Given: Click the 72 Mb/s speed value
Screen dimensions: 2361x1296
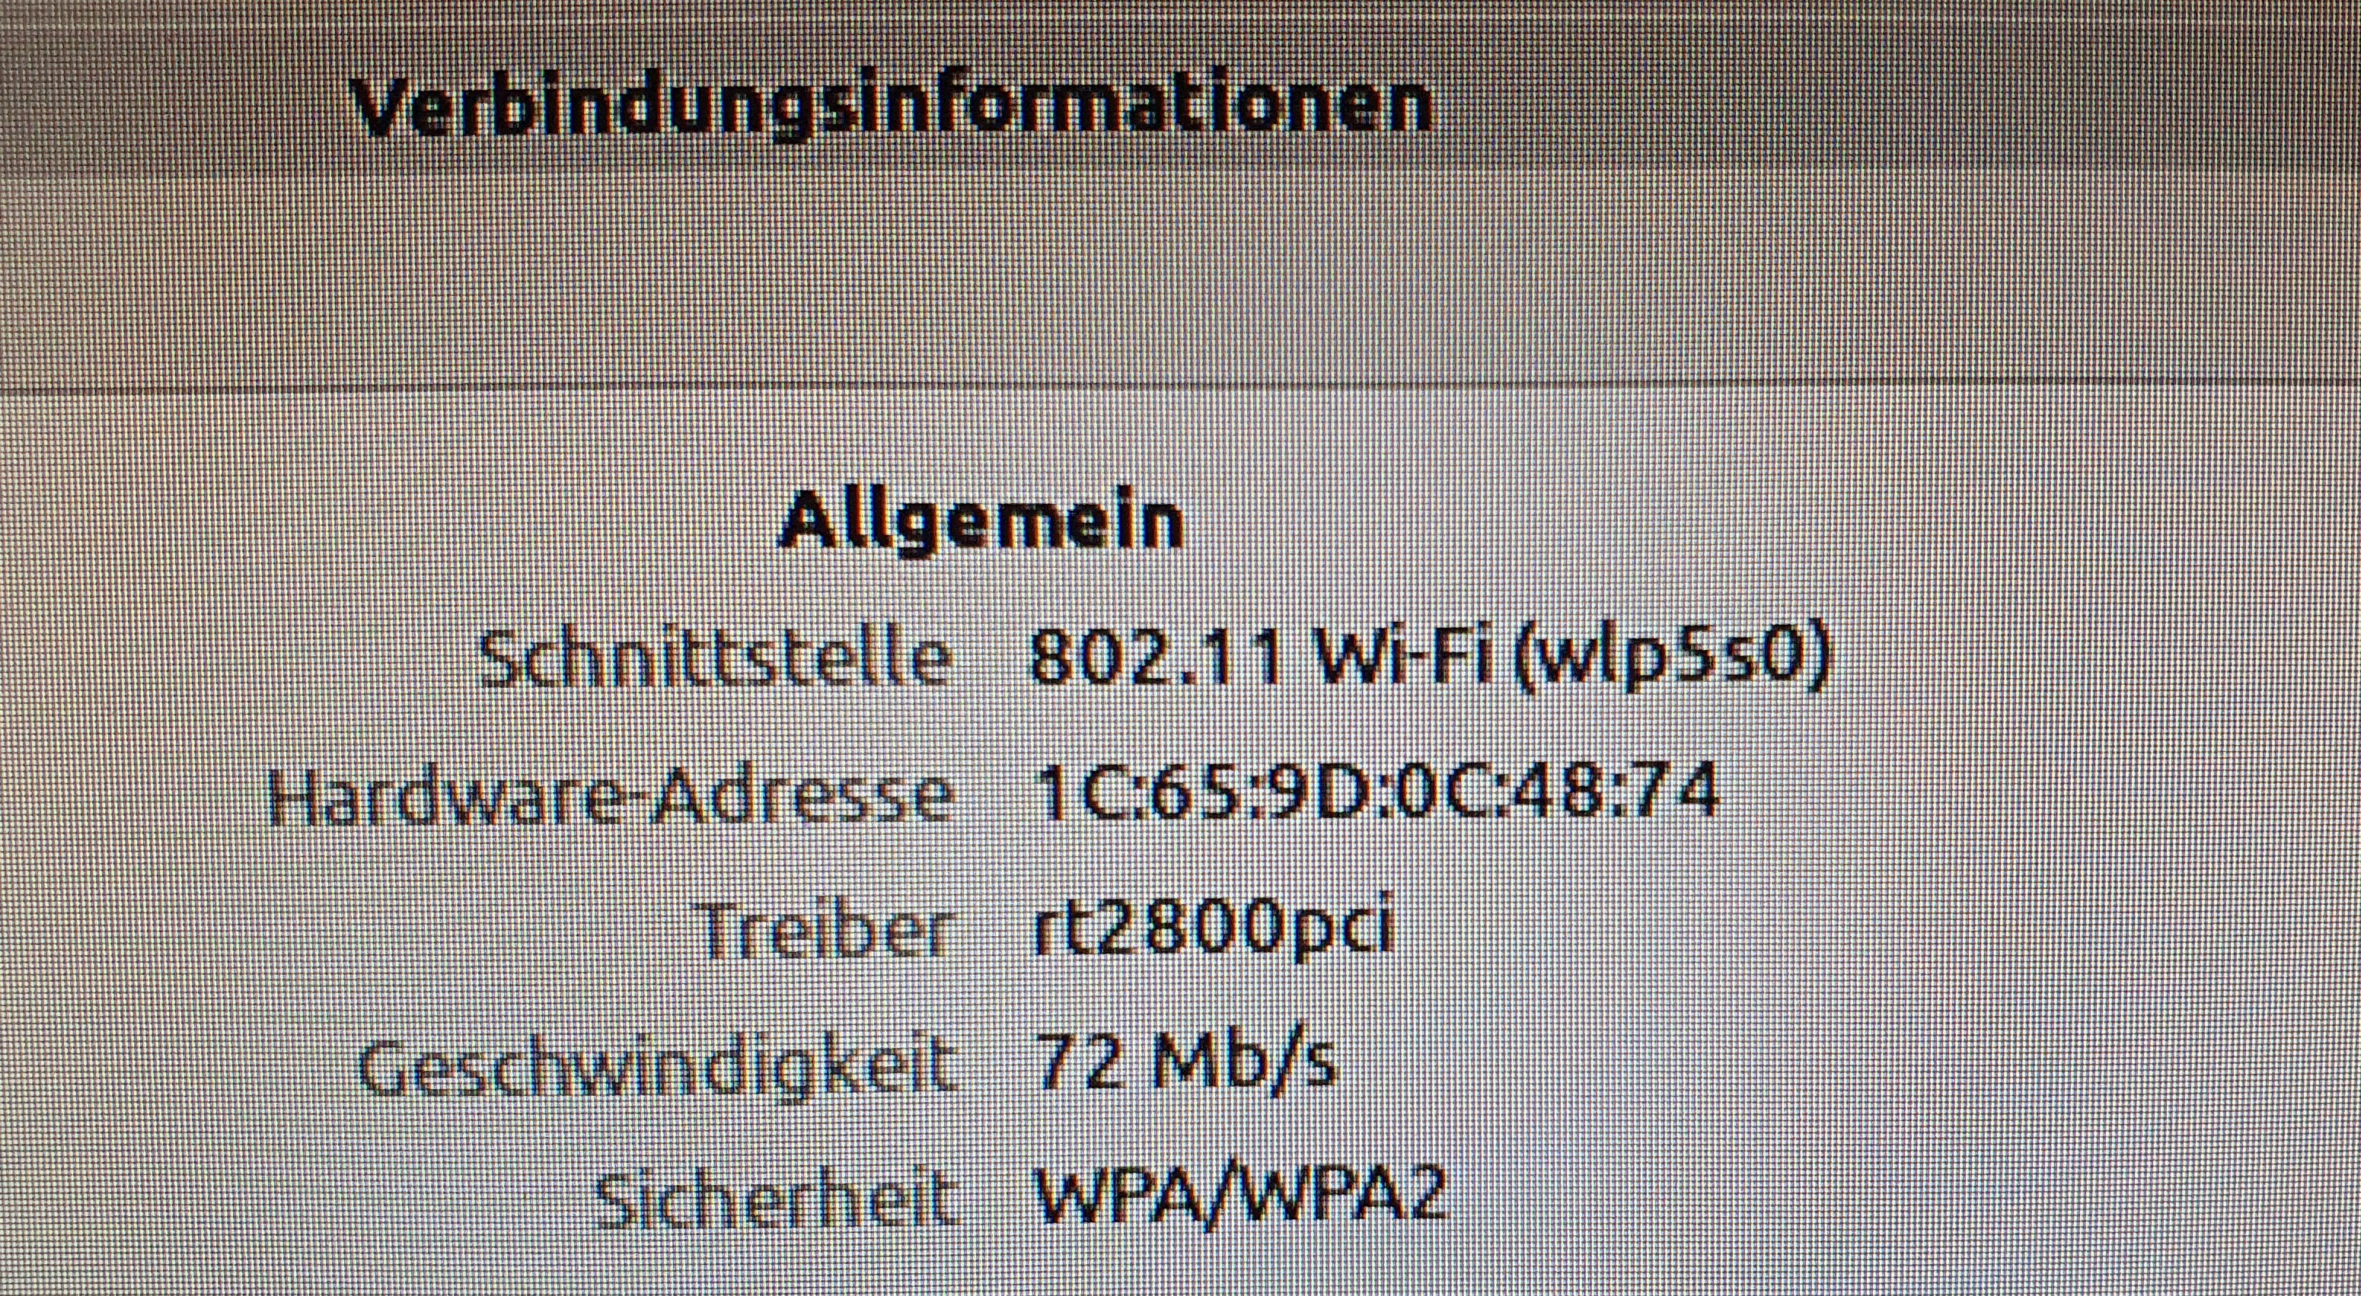Looking at the screenshot, I should [x=1184, y=1062].
